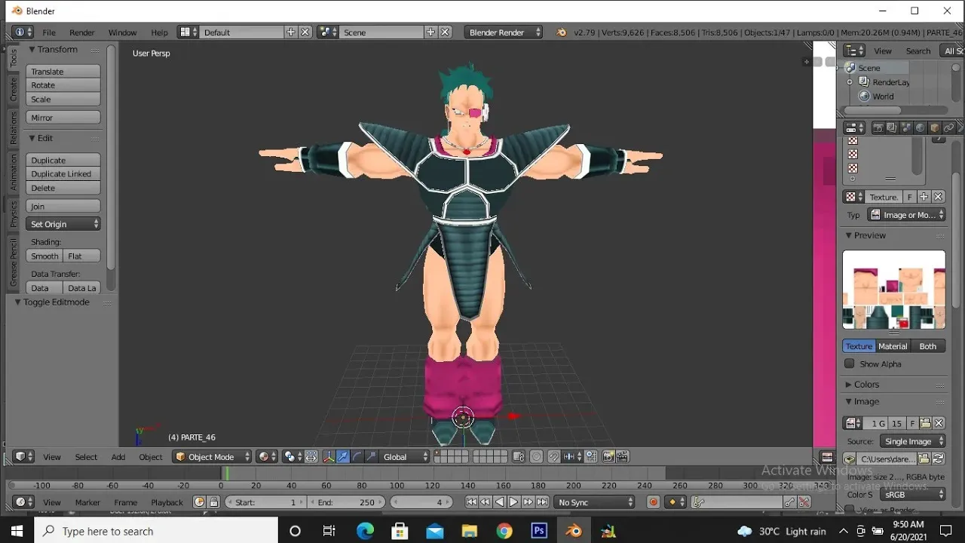Open the Help menu
This screenshot has height=543, width=965.
click(x=159, y=32)
